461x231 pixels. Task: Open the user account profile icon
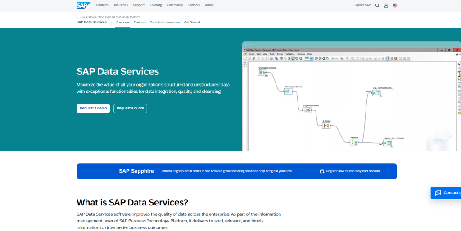(386, 5)
